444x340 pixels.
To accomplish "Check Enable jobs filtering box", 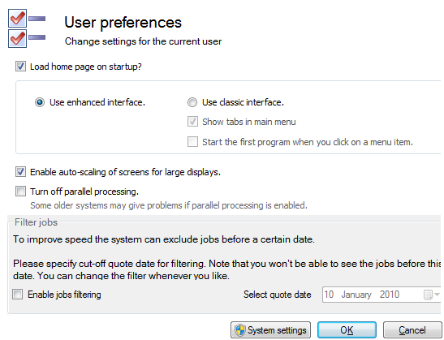I will (x=18, y=295).
